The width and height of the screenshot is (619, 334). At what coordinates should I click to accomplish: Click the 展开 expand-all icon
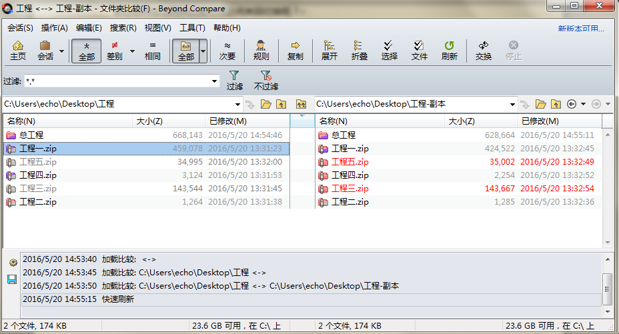coord(330,51)
